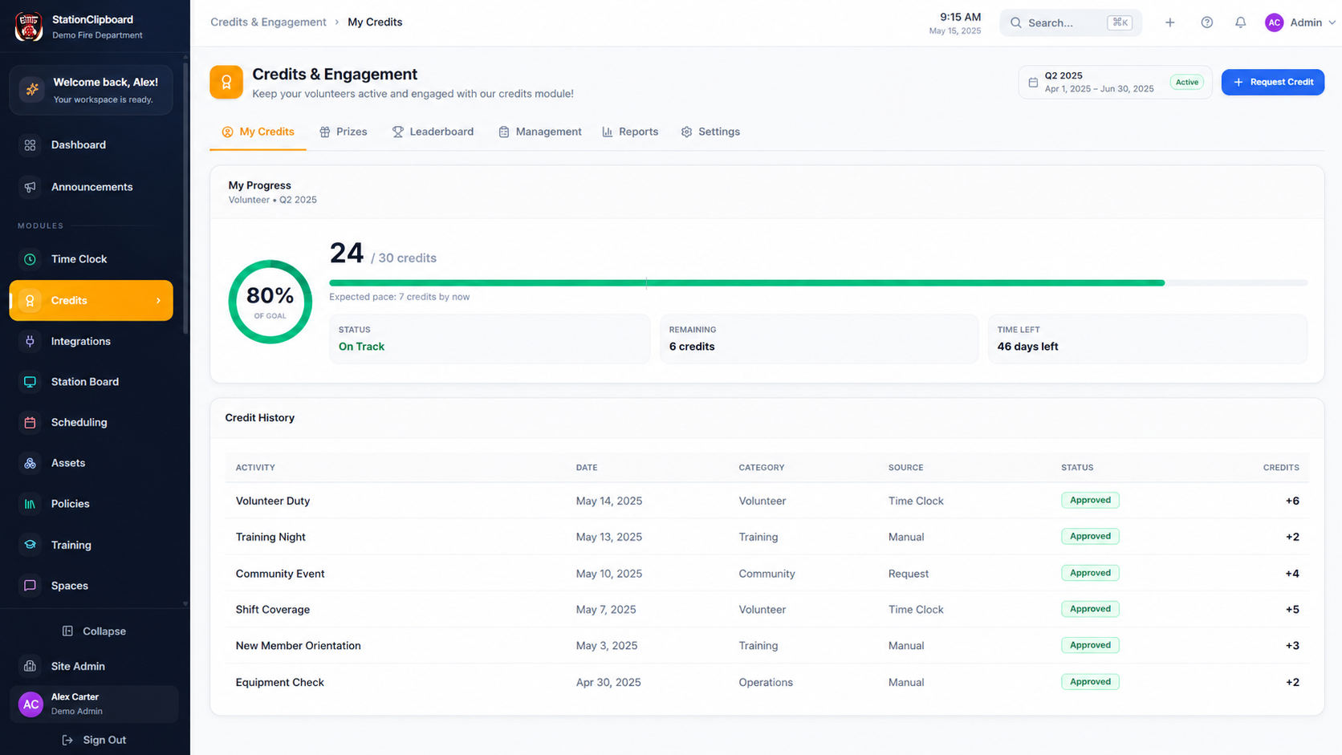Click the Spaces chat icon

(x=30, y=586)
